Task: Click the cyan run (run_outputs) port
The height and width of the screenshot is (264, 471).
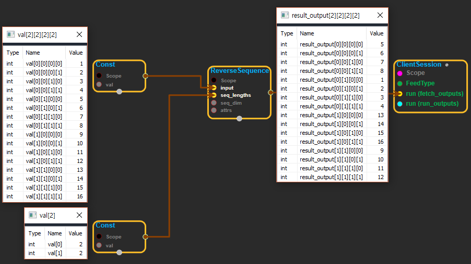Action: [x=399, y=104]
